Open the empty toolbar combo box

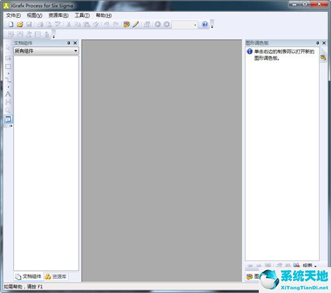(x=185, y=25)
